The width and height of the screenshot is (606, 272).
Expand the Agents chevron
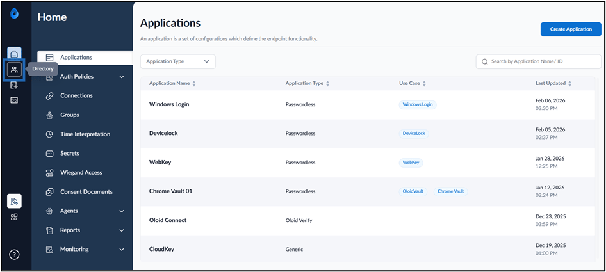[x=122, y=211]
